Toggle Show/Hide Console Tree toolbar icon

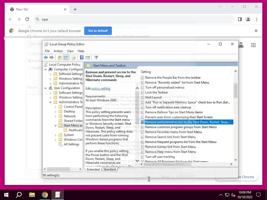(66, 58)
